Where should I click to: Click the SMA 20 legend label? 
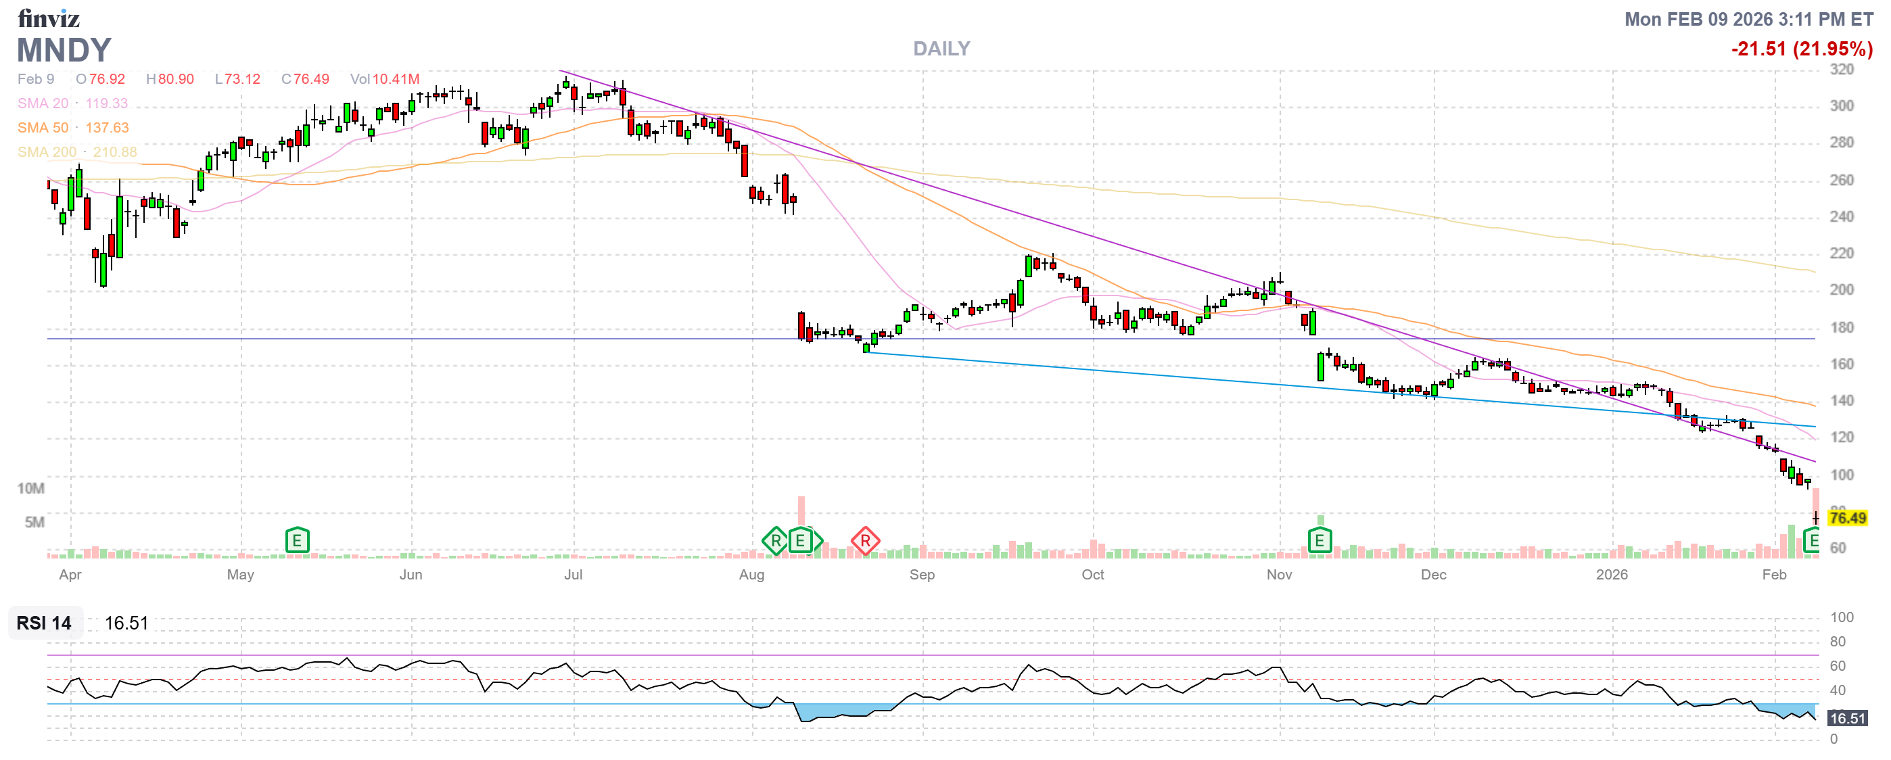(43, 103)
